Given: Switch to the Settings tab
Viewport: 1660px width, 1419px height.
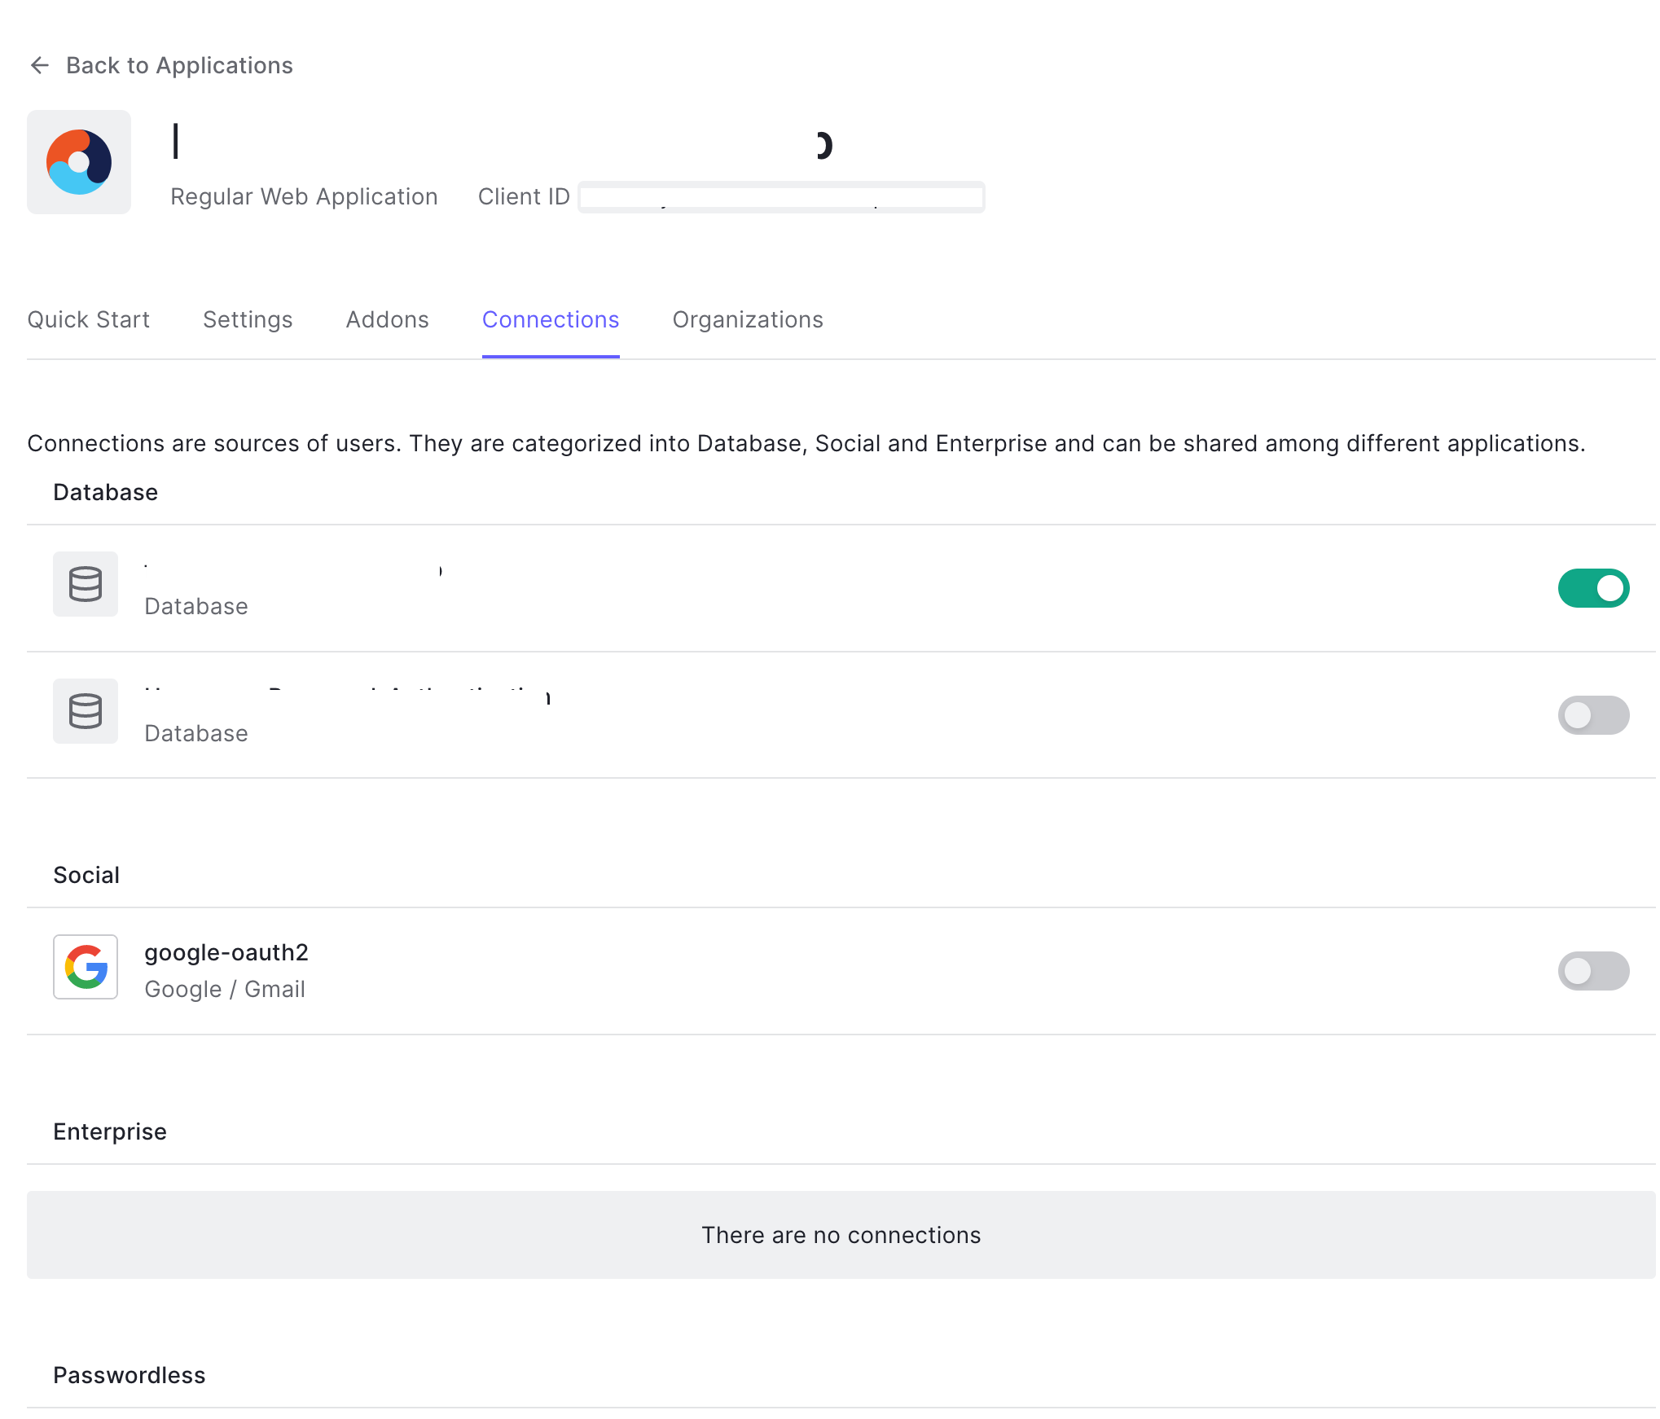Looking at the screenshot, I should click(x=248, y=319).
